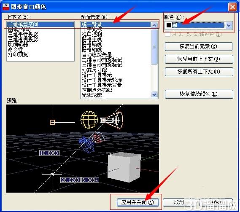240x212 pixels.
Task: Click 取消 button
Action: click(x=179, y=202)
